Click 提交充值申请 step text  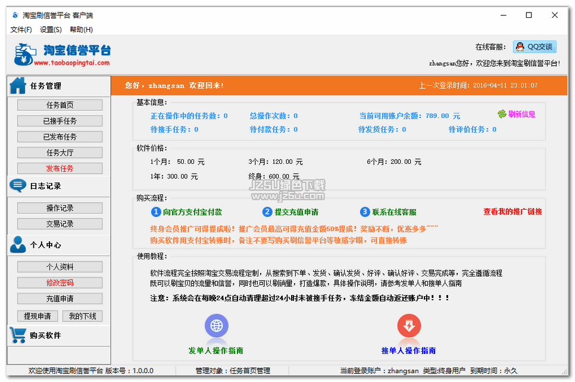coord(296,212)
